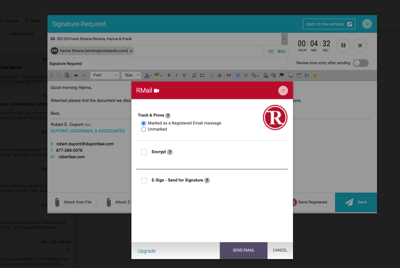Toggle underline formatting
The width and height of the screenshot is (400, 268).
click(x=184, y=75)
